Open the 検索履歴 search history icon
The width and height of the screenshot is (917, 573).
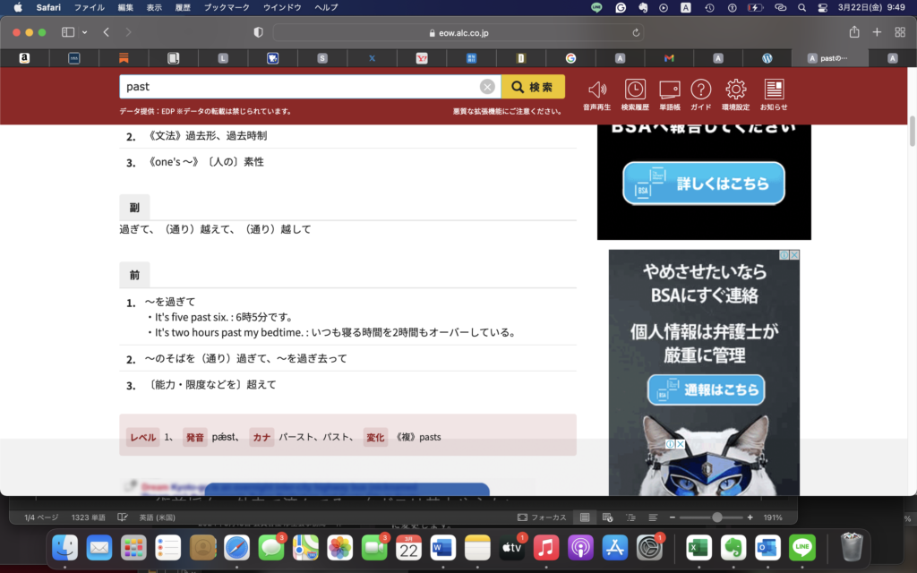[634, 90]
